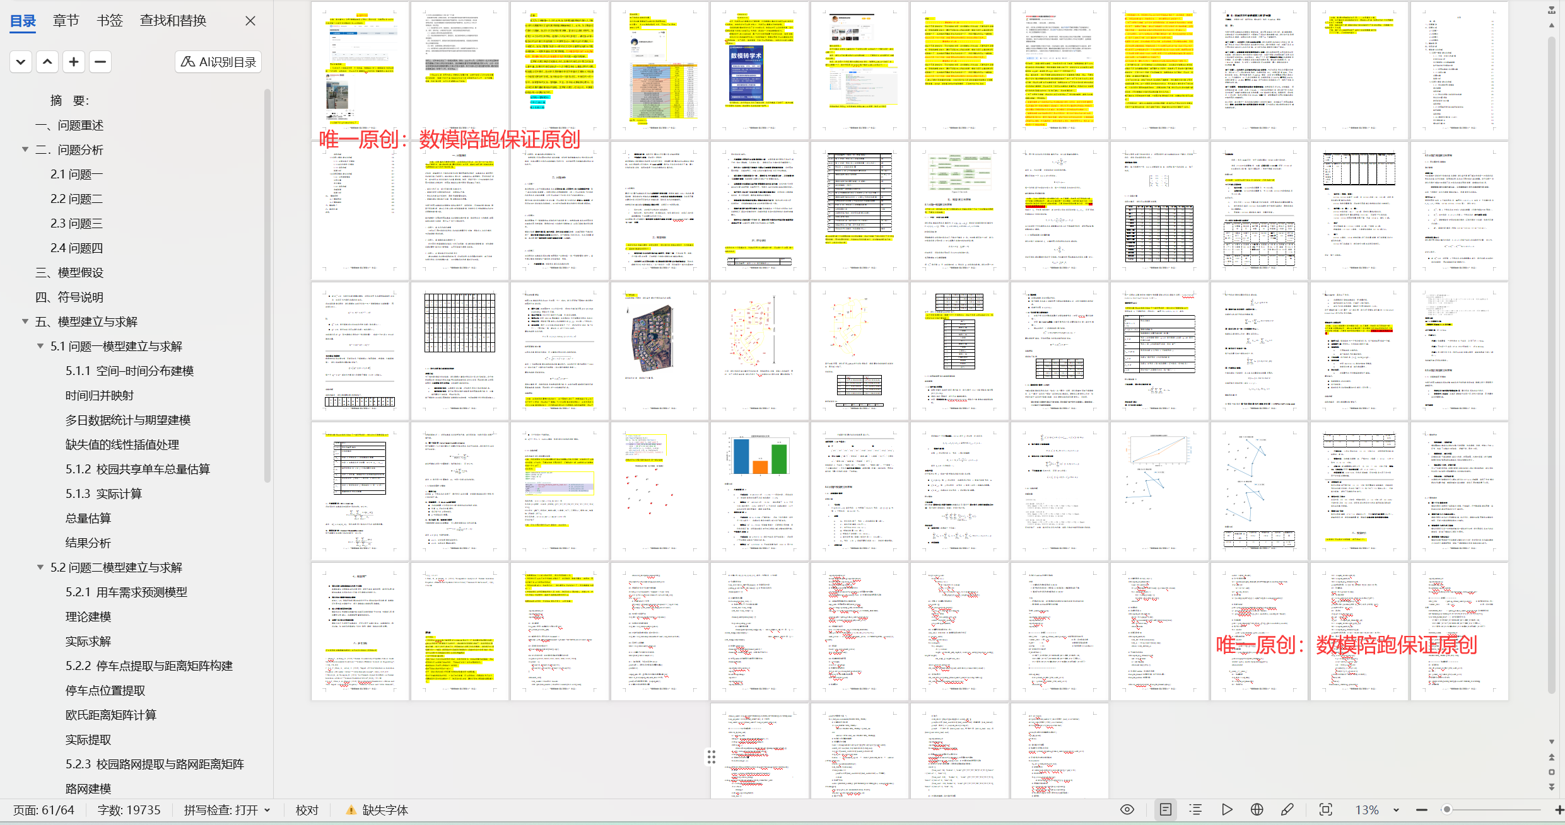Click the 校对 status bar button
1565x825 pixels.
tap(307, 810)
